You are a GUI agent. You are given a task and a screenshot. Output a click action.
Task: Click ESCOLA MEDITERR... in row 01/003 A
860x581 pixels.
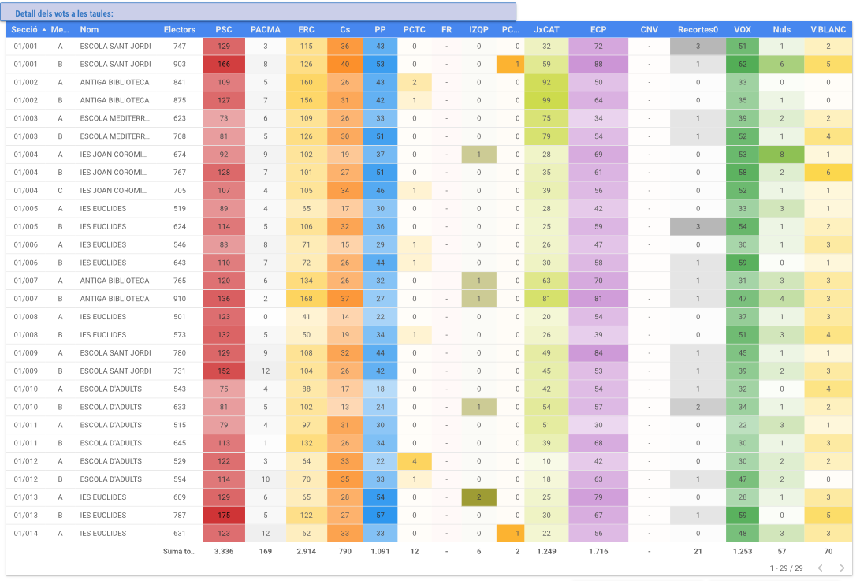(x=114, y=118)
